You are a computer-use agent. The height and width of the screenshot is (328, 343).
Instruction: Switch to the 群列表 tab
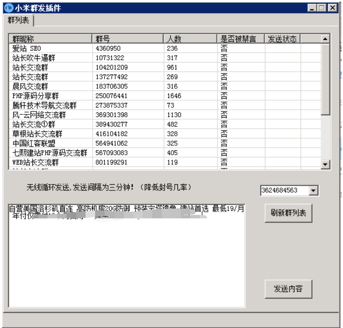(19, 20)
